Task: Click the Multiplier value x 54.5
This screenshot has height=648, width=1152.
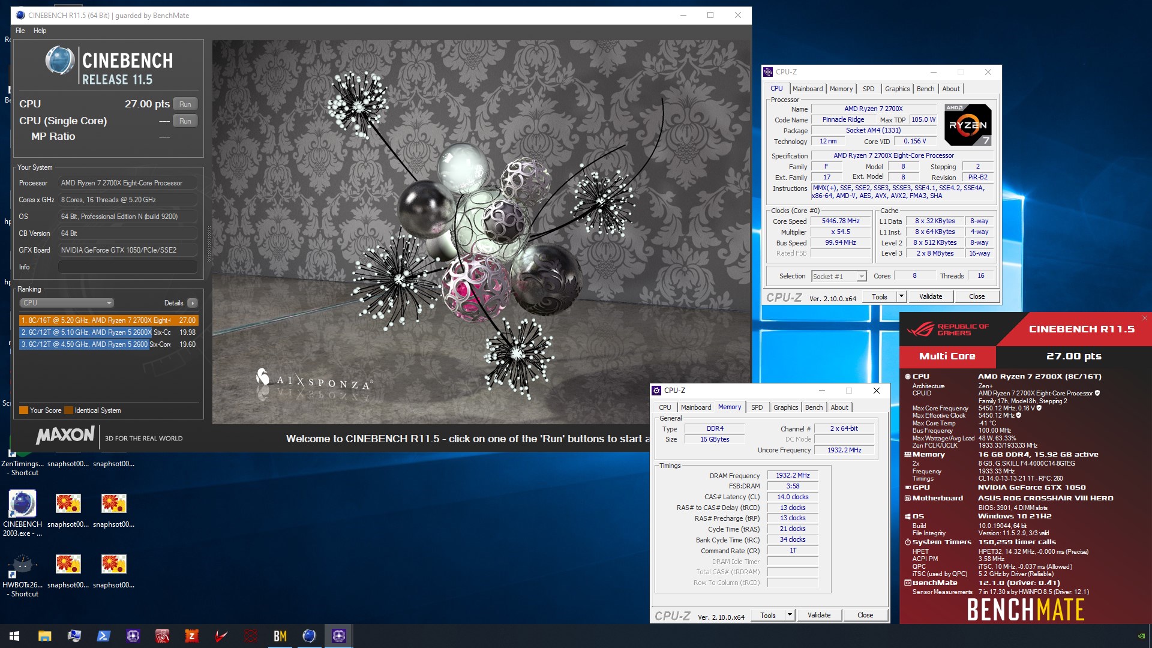Action: tap(840, 232)
